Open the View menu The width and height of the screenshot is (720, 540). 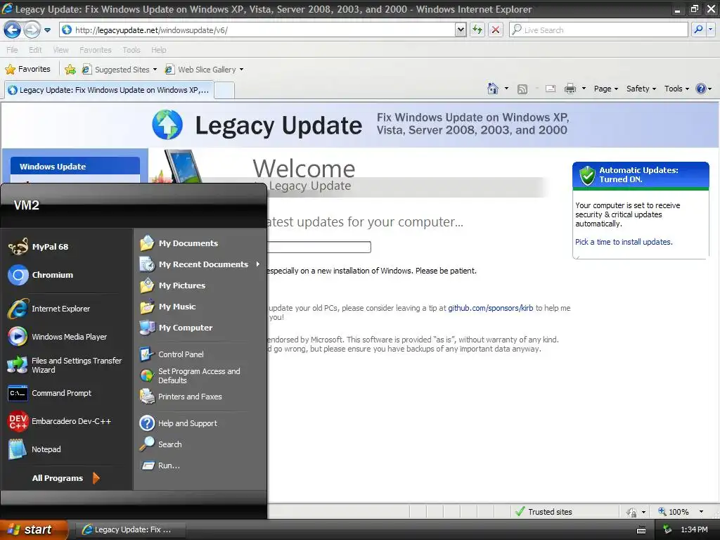pyautogui.click(x=60, y=50)
